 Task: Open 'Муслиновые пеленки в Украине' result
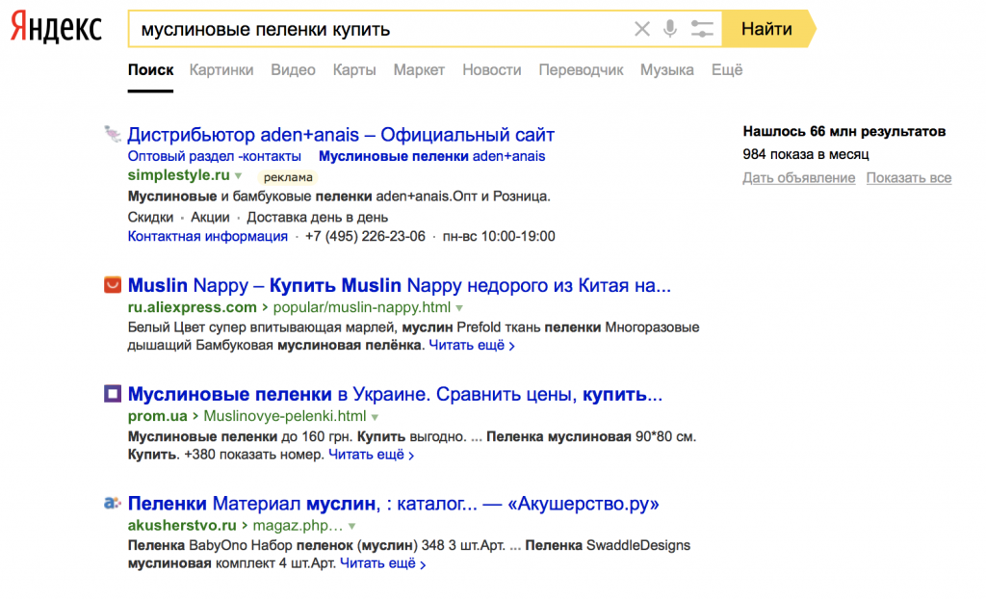click(x=395, y=395)
